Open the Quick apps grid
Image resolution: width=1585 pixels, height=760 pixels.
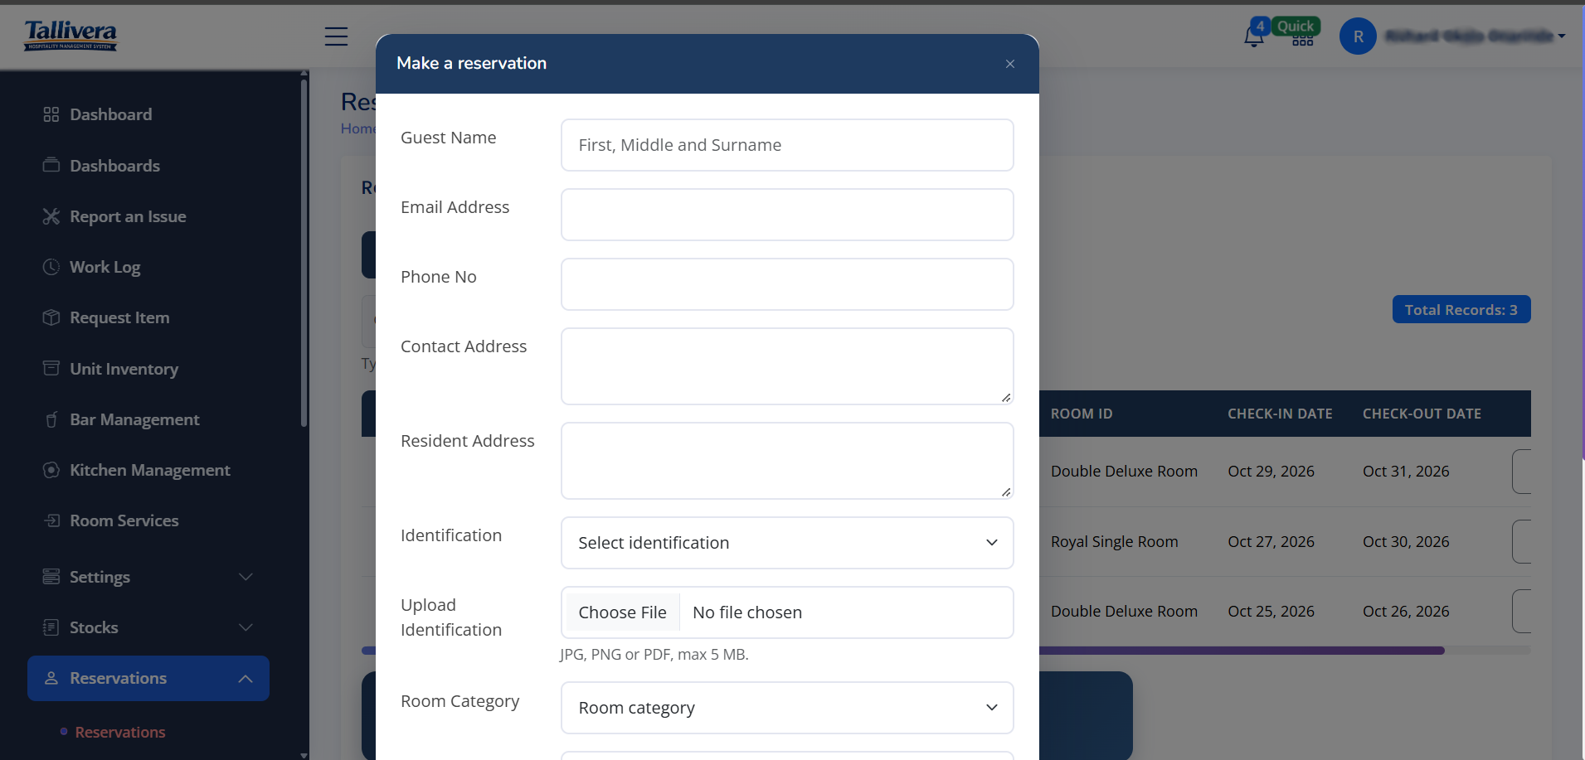click(x=1302, y=39)
